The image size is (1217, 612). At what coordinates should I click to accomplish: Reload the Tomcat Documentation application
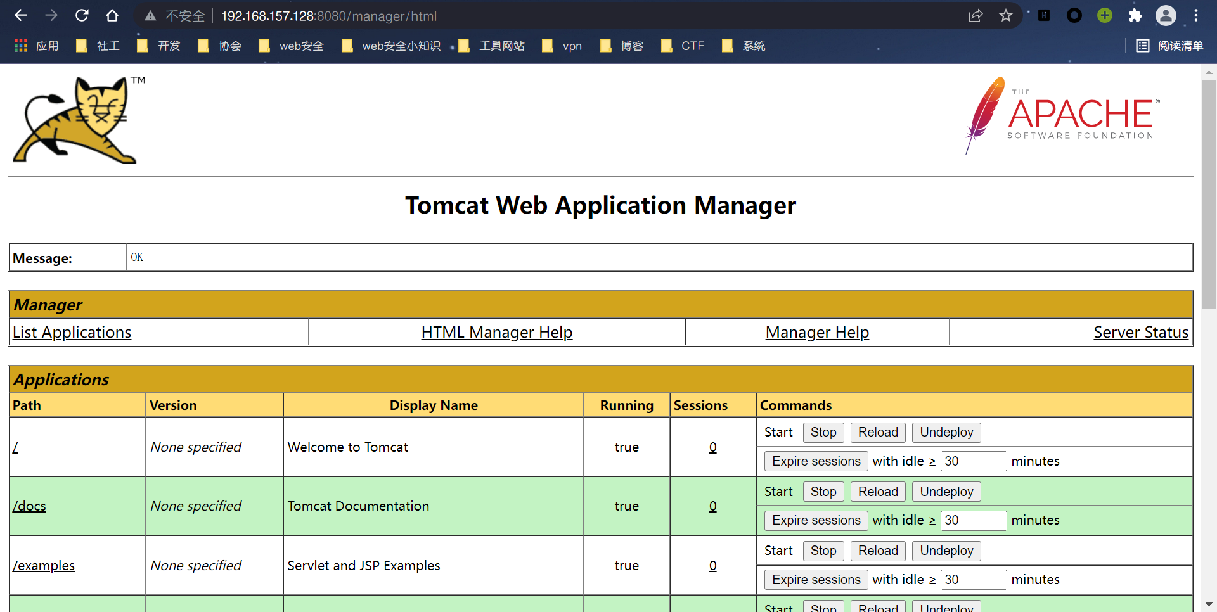(878, 492)
